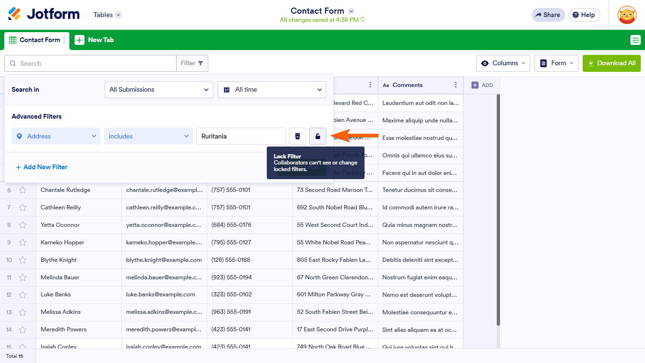Open the includes condition dropdown

click(148, 136)
